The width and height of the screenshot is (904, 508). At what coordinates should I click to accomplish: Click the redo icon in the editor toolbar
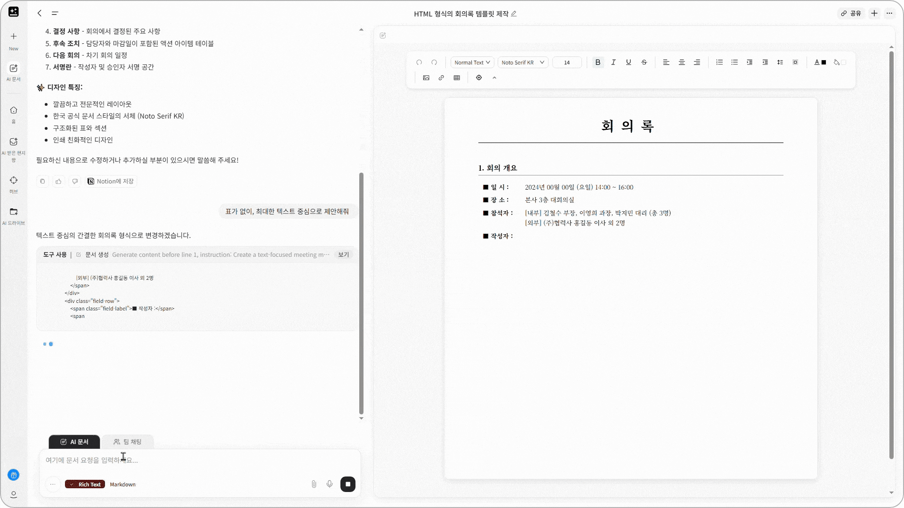pos(434,62)
